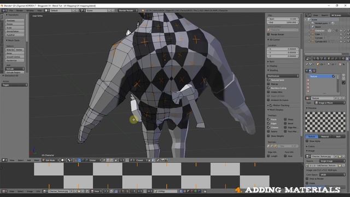This screenshot has width=350, height=197.
Task: Click Shrink/Fatten button
Action: click(15, 31)
